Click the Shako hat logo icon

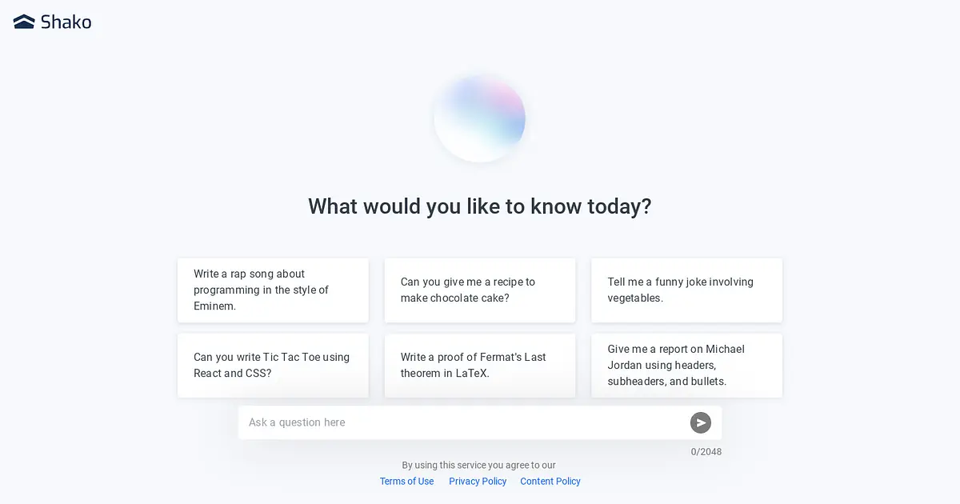point(24,22)
